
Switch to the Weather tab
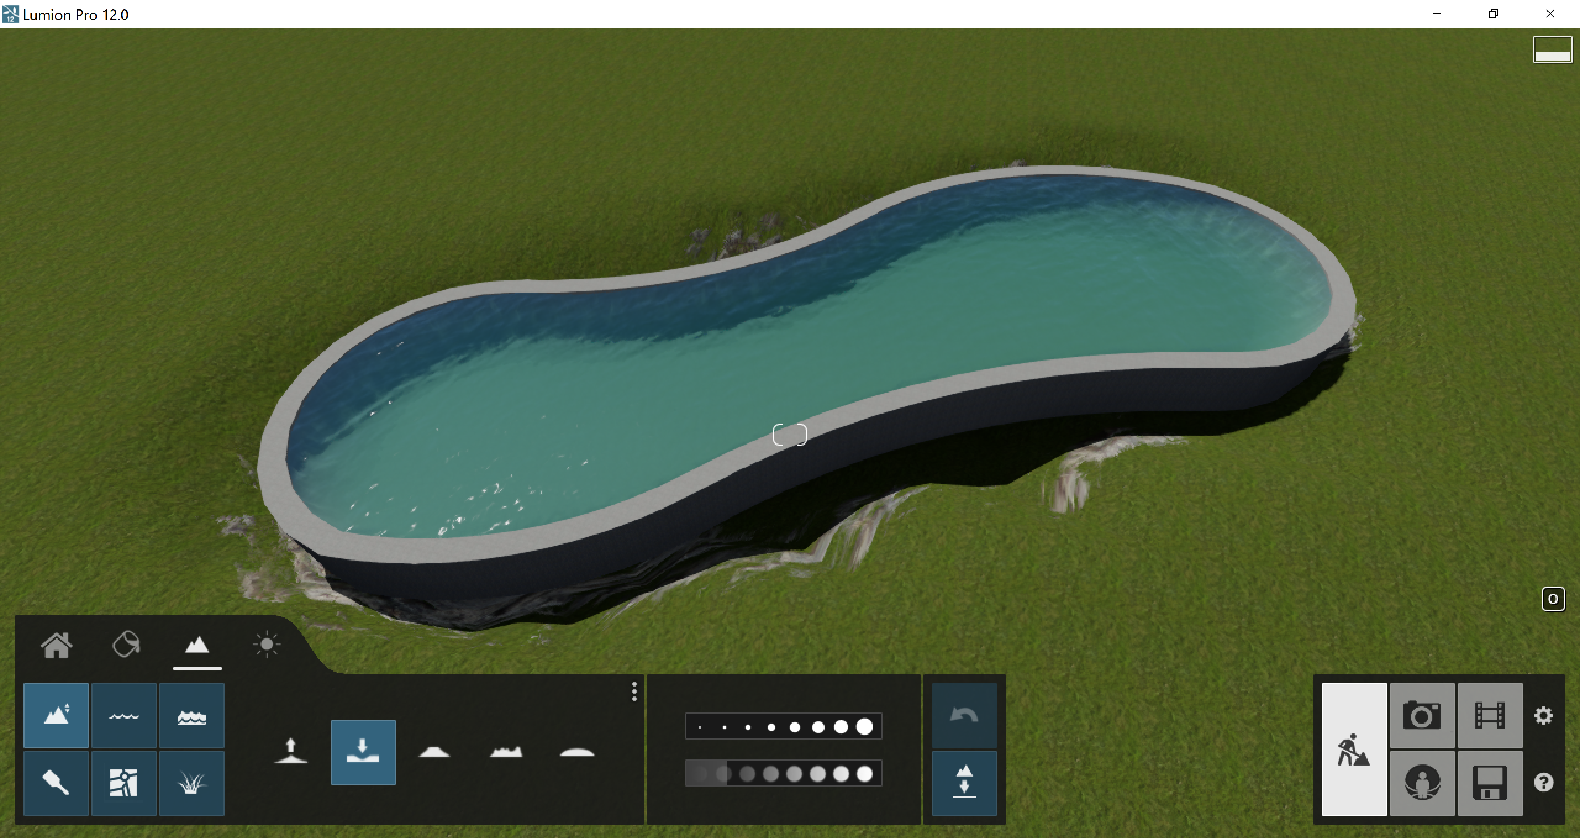point(266,644)
